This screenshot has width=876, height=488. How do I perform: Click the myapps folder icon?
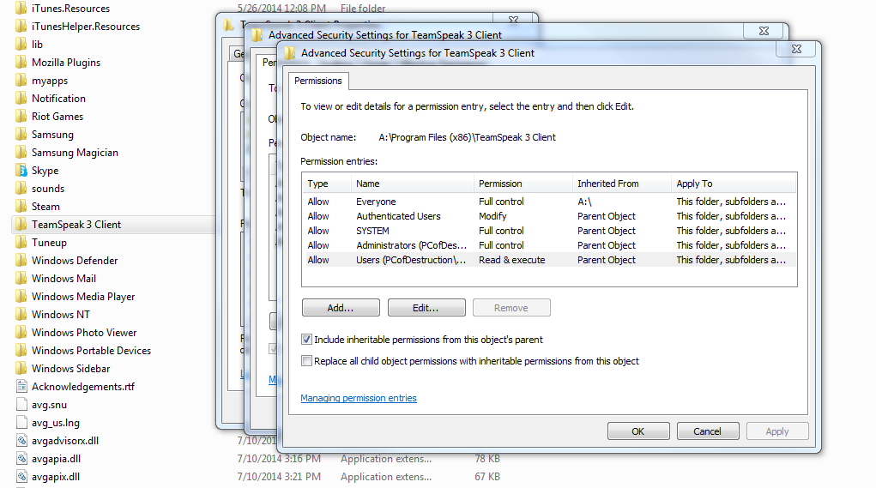pyautogui.click(x=21, y=81)
